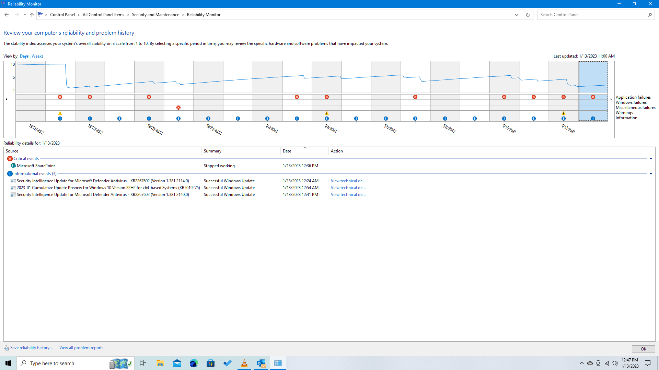
Task: Click the 12/25/2022 date label on chart
Action: 37,129
